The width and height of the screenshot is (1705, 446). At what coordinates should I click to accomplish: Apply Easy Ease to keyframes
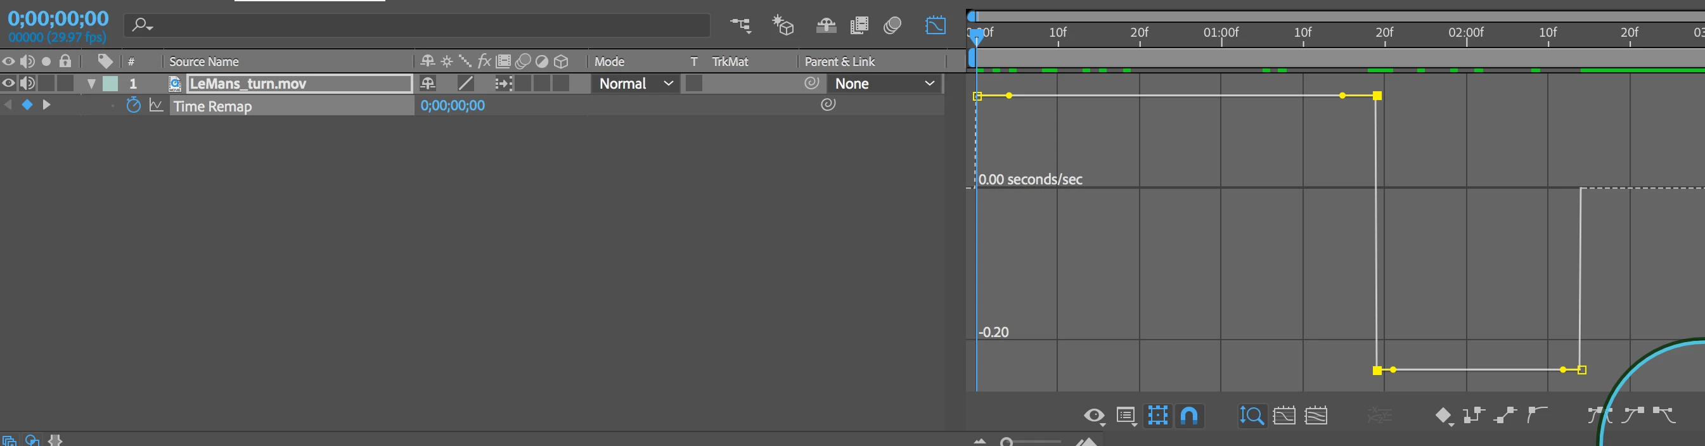point(1600,416)
